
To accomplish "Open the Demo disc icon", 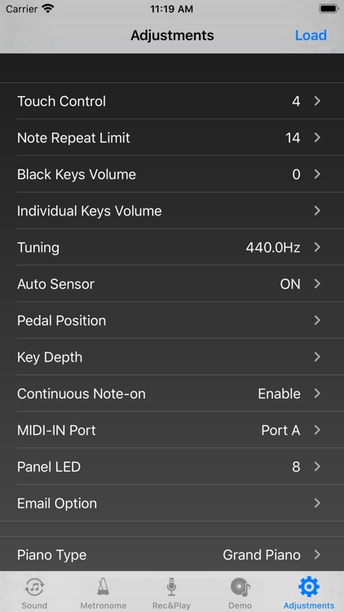I will pos(240,587).
